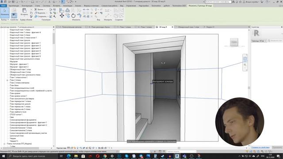
Task: Select the Rotate tool circular icon
Action: [x=73, y=16]
